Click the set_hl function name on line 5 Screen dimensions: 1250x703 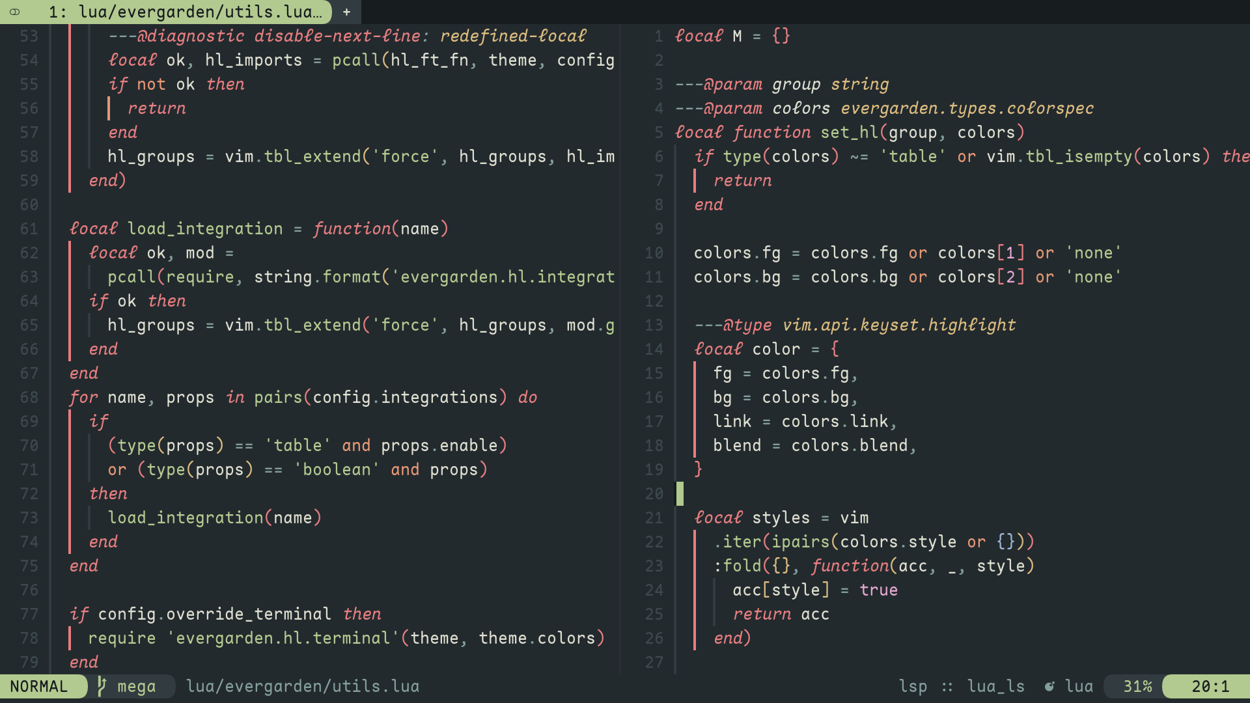click(x=850, y=133)
